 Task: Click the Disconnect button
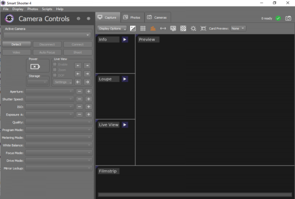[x=47, y=44]
